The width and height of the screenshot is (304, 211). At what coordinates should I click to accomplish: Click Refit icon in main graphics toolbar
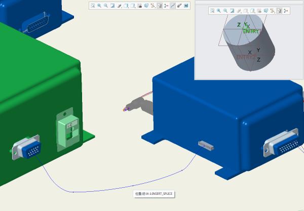coord(93,6)
